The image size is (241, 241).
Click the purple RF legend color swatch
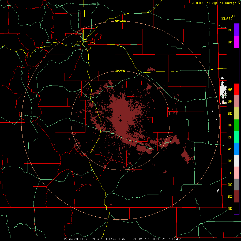pos(236,30)
